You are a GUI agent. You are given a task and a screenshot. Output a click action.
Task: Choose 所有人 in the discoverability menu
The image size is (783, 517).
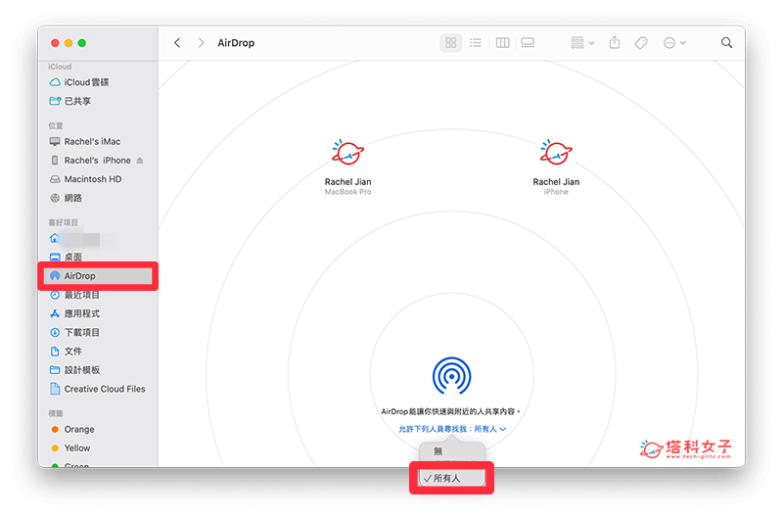coord(451,478)
